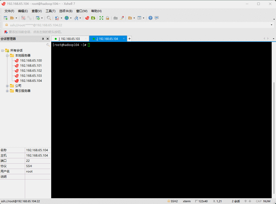Toggle full screen green arrows icon
This screenshot has width=276, height=204.
tap(101, 18)
